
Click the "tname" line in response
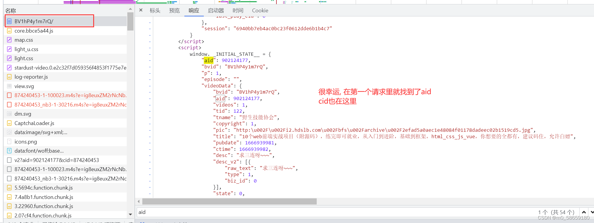pos(246,117)
